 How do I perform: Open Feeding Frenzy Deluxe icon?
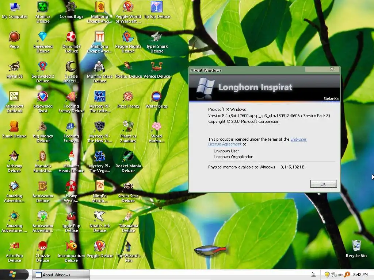[x=71, y=102]
